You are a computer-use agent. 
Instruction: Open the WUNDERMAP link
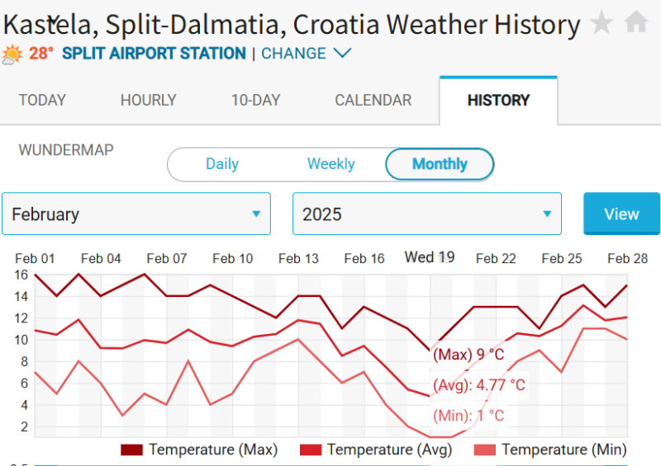click(x=66, y=150)
